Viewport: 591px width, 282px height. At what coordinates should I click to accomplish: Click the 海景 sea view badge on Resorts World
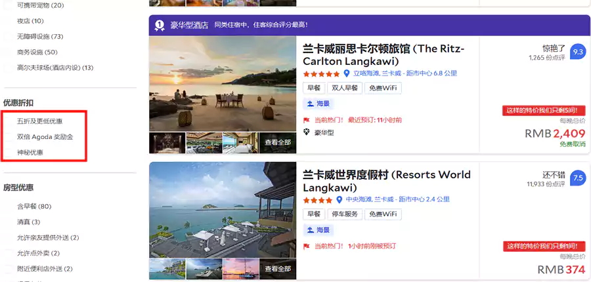pyautogui.click(x=318, y=230)
